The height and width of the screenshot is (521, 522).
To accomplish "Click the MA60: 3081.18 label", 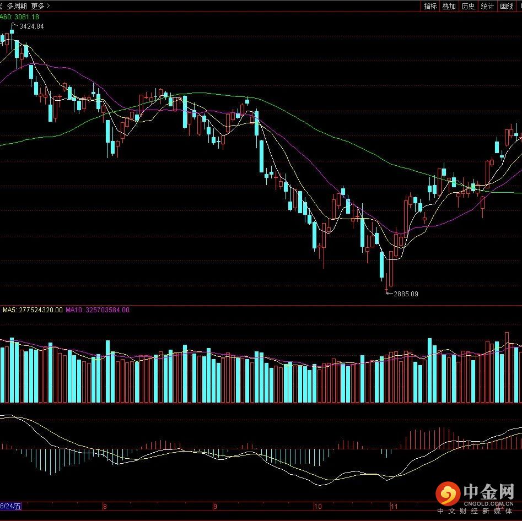I will [19, 17].
